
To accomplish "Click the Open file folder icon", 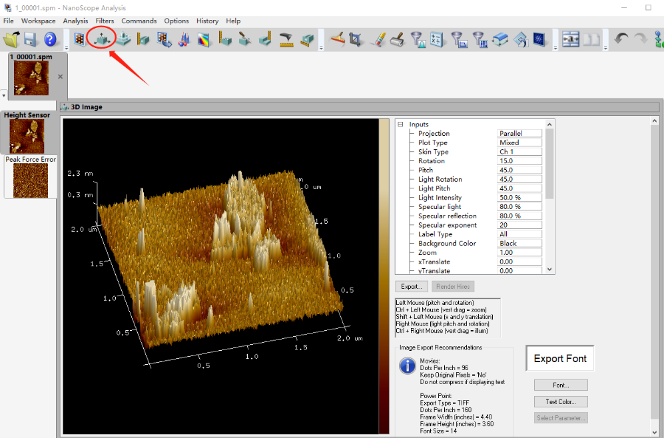I will 11,40.
